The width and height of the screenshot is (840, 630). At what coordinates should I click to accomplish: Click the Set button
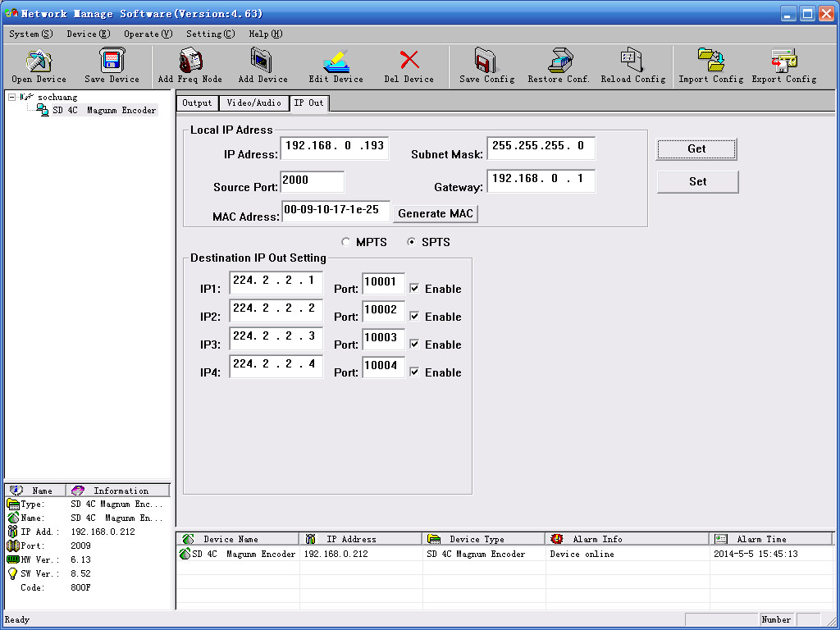click(697, 181)
